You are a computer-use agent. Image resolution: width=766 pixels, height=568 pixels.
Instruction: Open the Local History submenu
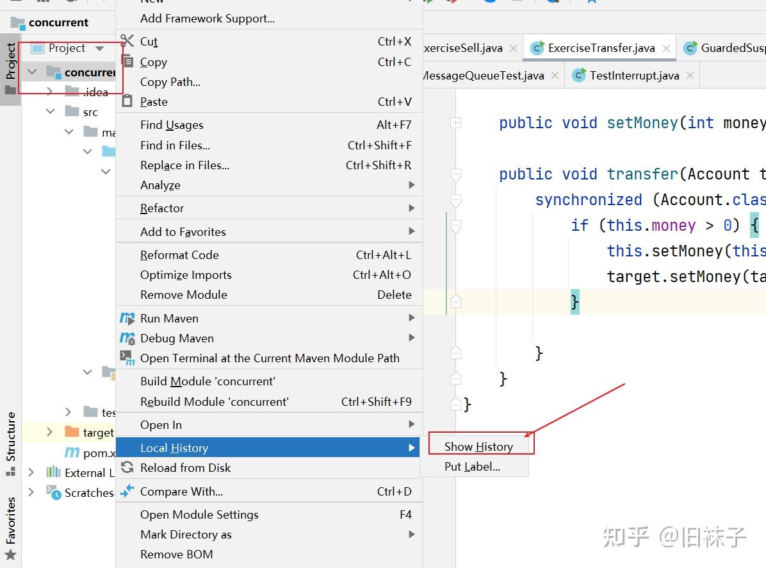[268, 447]
